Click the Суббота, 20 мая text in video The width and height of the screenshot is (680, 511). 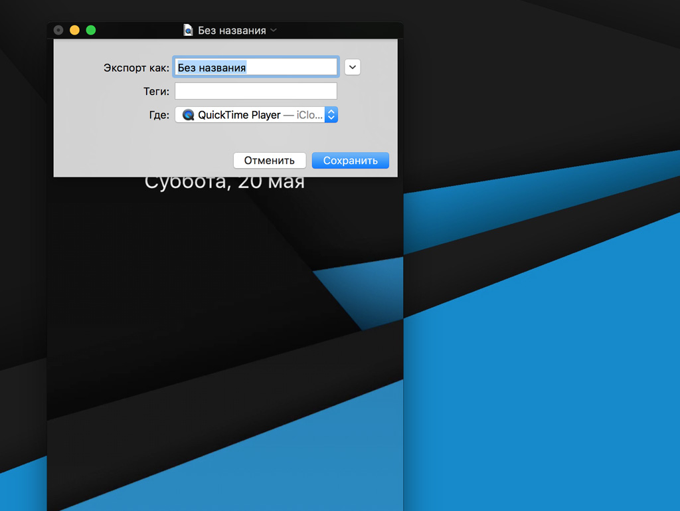coord(224,183)
